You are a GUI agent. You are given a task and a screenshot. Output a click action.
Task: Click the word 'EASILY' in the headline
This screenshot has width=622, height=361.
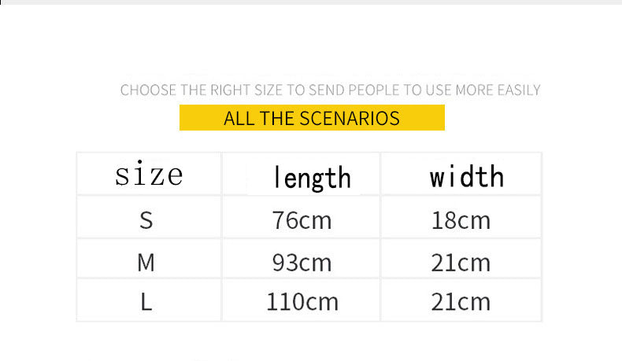point(519,90)
